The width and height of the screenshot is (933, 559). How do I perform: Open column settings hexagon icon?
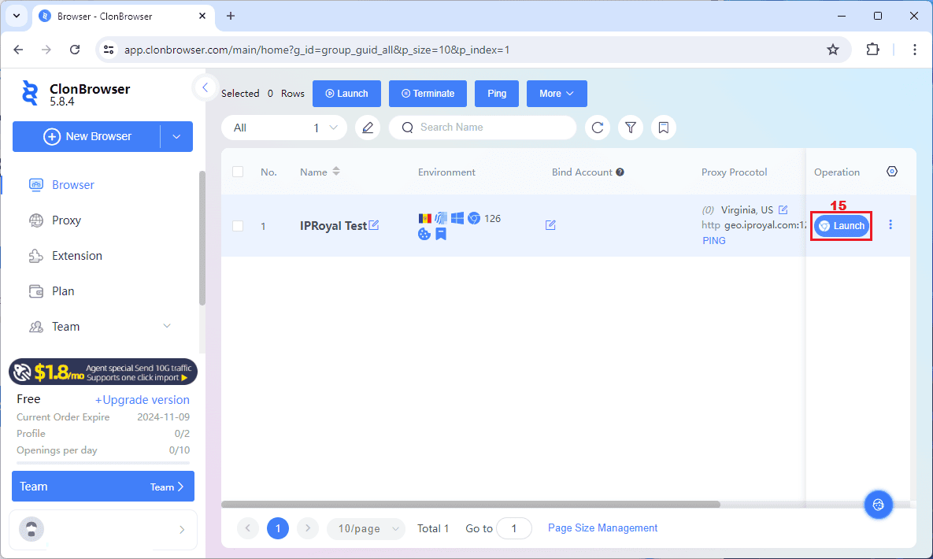pyautogui.click(x=891, y=172)
